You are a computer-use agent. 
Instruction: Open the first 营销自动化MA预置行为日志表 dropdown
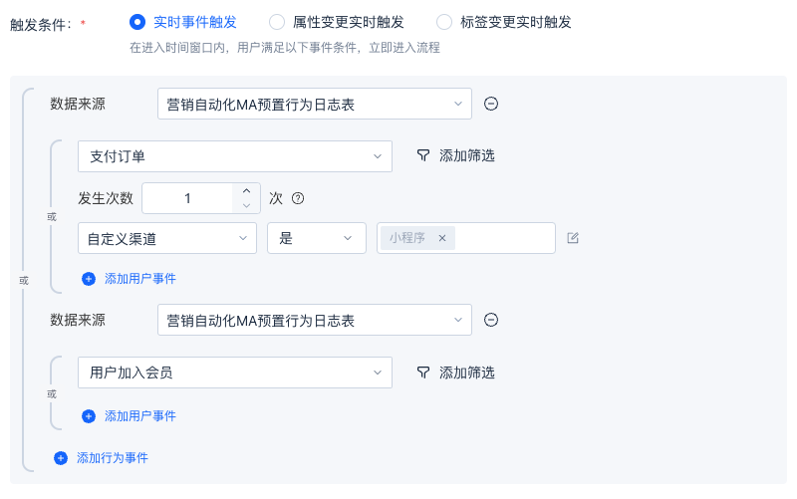[x=315, y=105]
